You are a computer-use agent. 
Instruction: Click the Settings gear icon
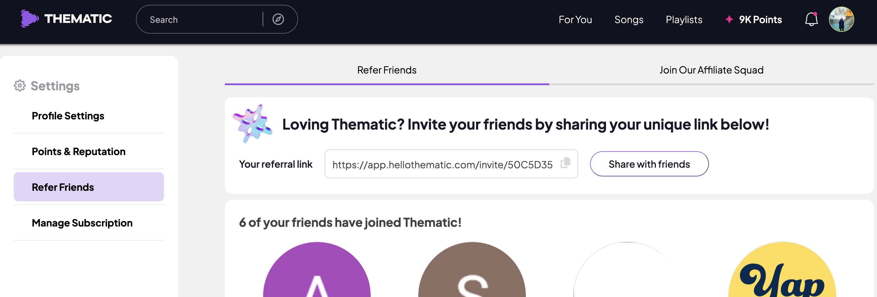tap(20, 86)
